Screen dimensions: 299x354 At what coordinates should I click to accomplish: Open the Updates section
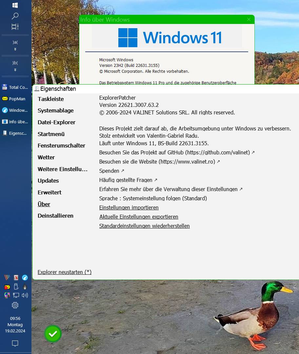[x=48, y=181]
